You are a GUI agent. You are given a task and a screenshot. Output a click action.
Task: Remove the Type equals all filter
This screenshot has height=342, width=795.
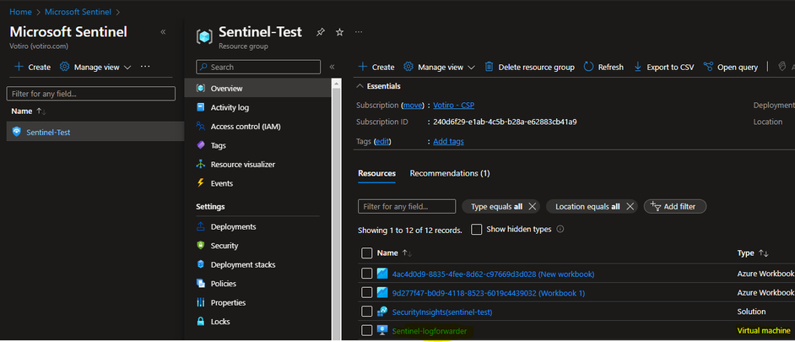532,207
